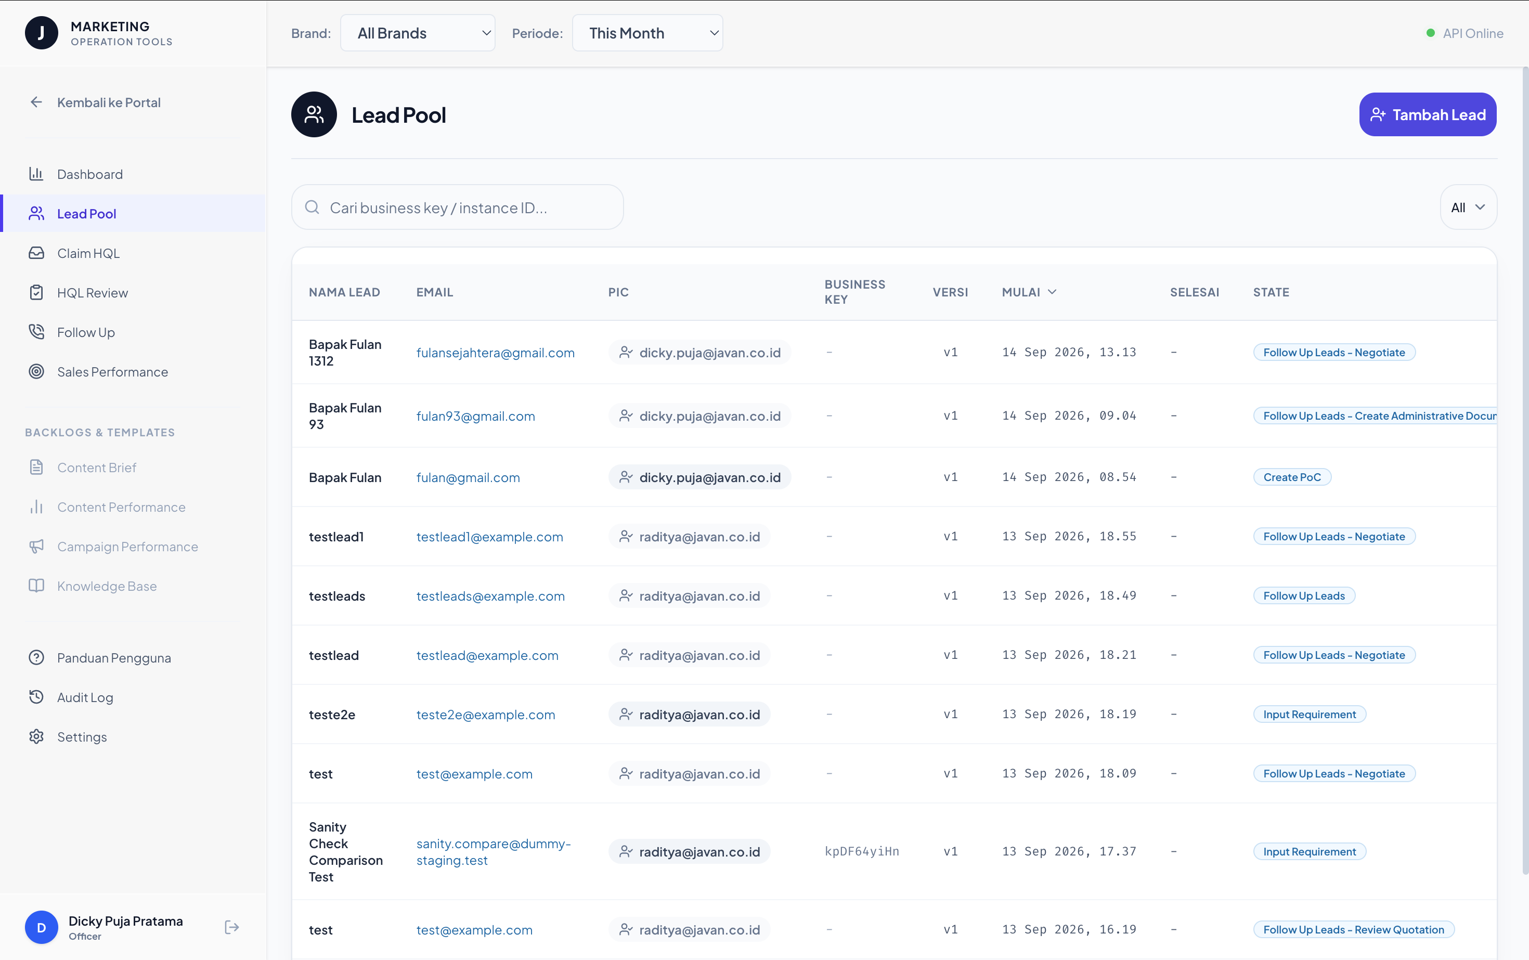Click the Sales Performance target icon

pos(36,371)
